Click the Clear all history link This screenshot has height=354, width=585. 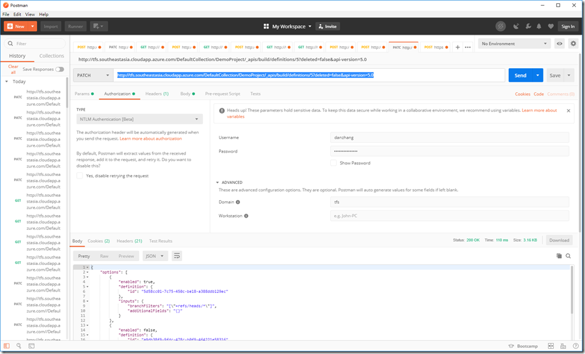(x=13, y=70)
